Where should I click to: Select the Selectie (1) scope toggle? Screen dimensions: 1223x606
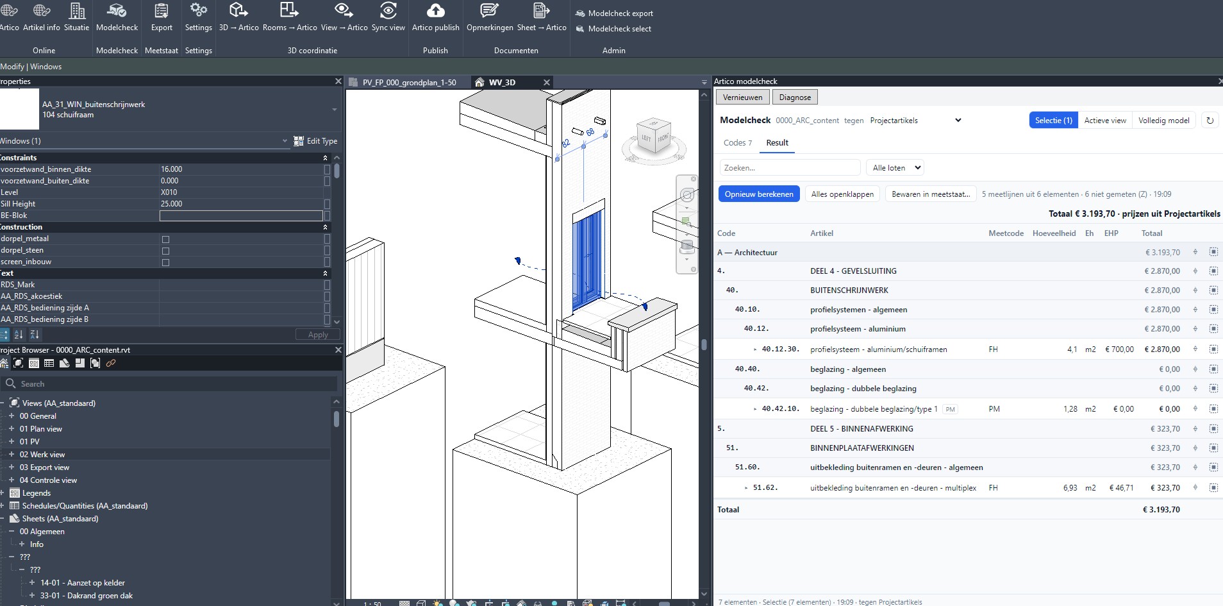pos(1053,120)
